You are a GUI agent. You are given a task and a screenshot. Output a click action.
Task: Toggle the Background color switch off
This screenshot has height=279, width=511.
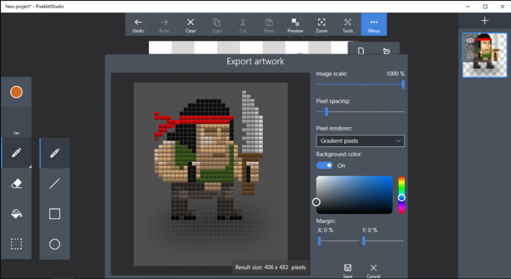pyautogui.click(x=324, y=165)
